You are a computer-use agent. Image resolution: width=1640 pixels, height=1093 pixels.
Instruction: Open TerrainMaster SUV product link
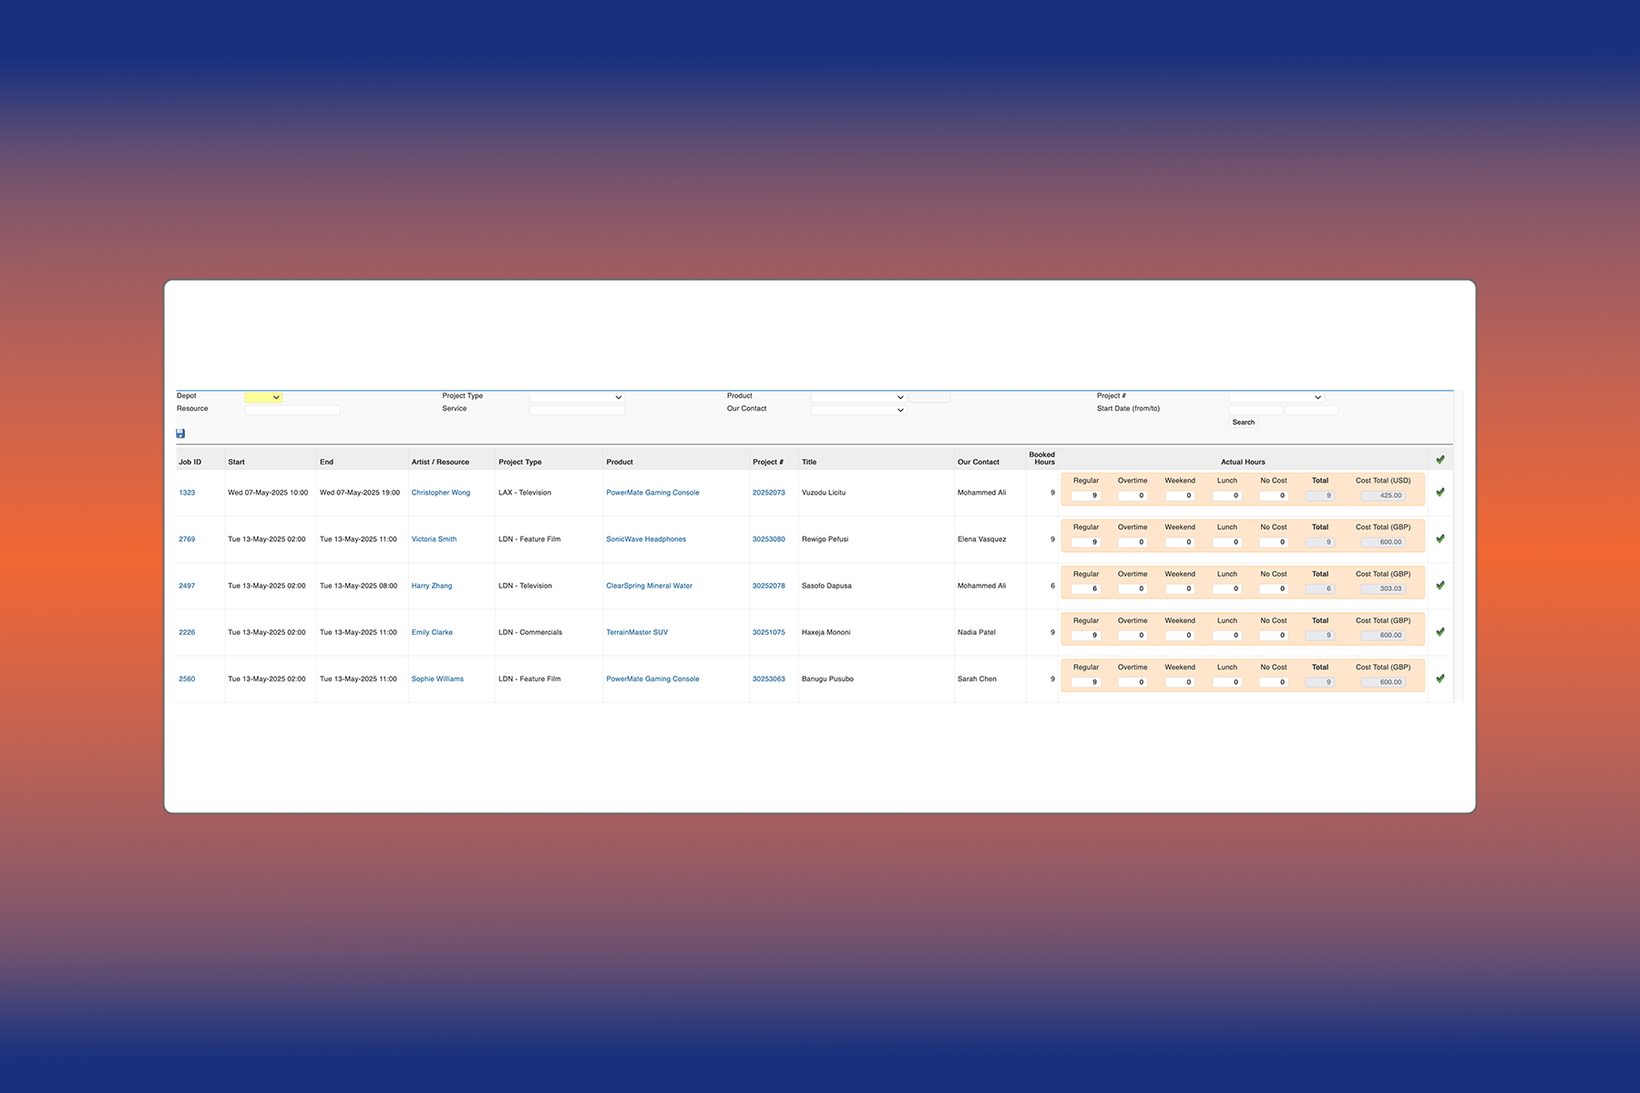[x=637, y=632]
